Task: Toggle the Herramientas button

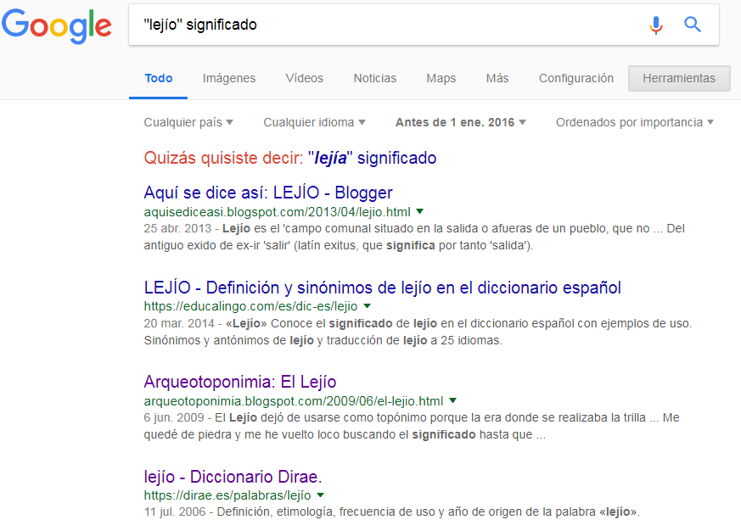Action: (679, 78)
